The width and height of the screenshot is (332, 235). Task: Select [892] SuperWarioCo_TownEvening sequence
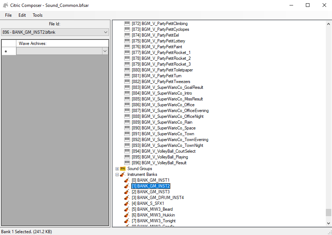(x=170, y=140)
